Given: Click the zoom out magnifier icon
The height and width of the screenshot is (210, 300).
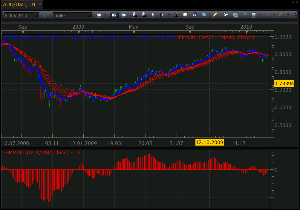Looking at the screenshot, I should pyautogui.click(x=144, y=15).
